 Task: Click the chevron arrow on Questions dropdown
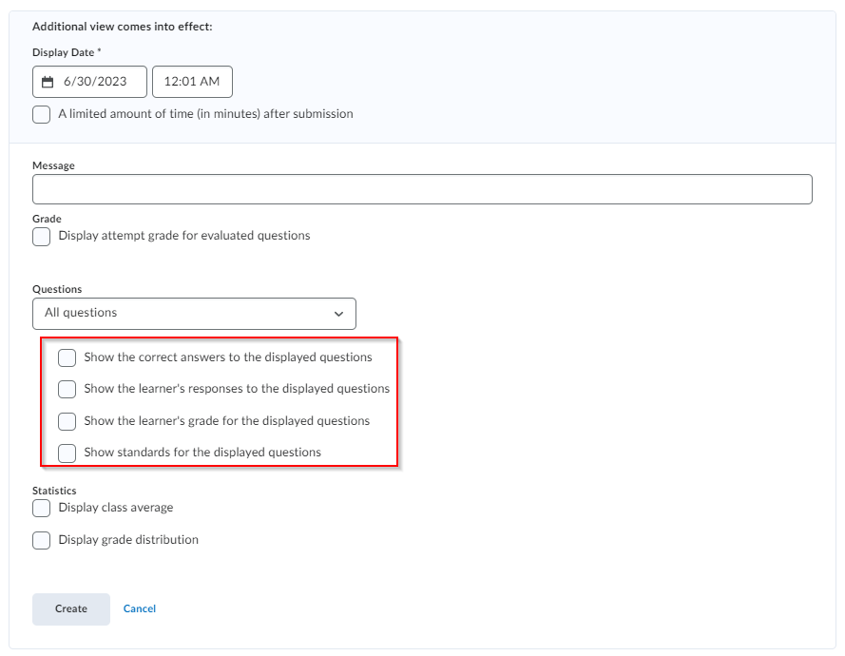[339, 314]
